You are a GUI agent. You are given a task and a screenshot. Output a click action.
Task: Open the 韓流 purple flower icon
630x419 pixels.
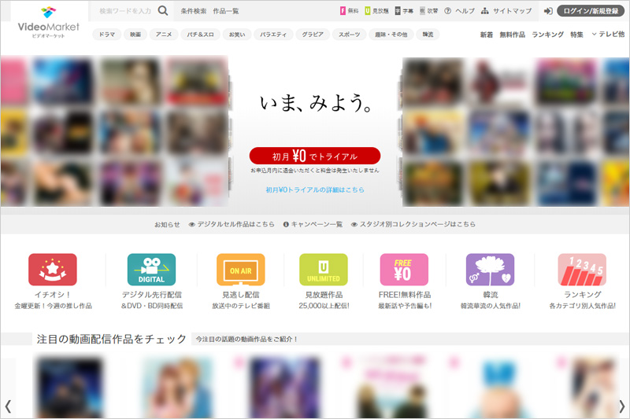(490, 270)
